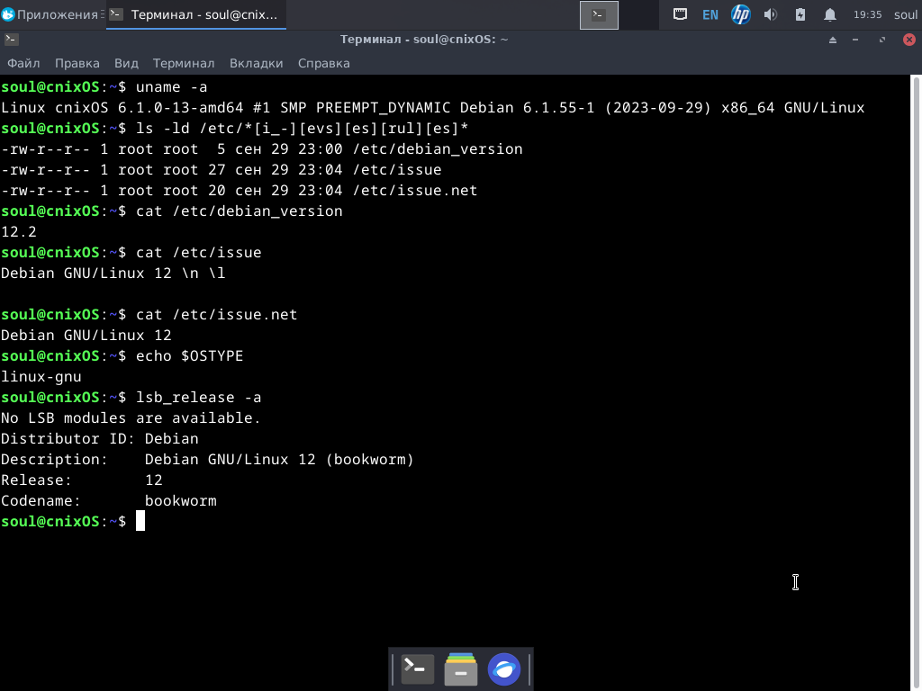
Task: Open the Приложения applications menu
Action: point(51,14)
